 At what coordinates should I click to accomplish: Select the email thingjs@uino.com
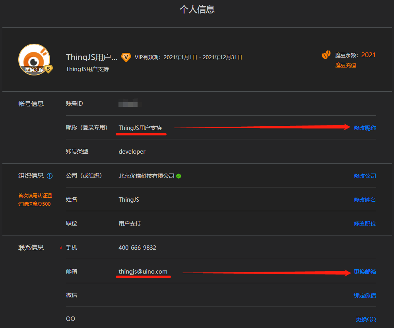point(143,272)
